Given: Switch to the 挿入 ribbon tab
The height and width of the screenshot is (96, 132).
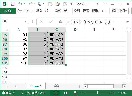Looking at the screenshot, I should click(39, 11).
